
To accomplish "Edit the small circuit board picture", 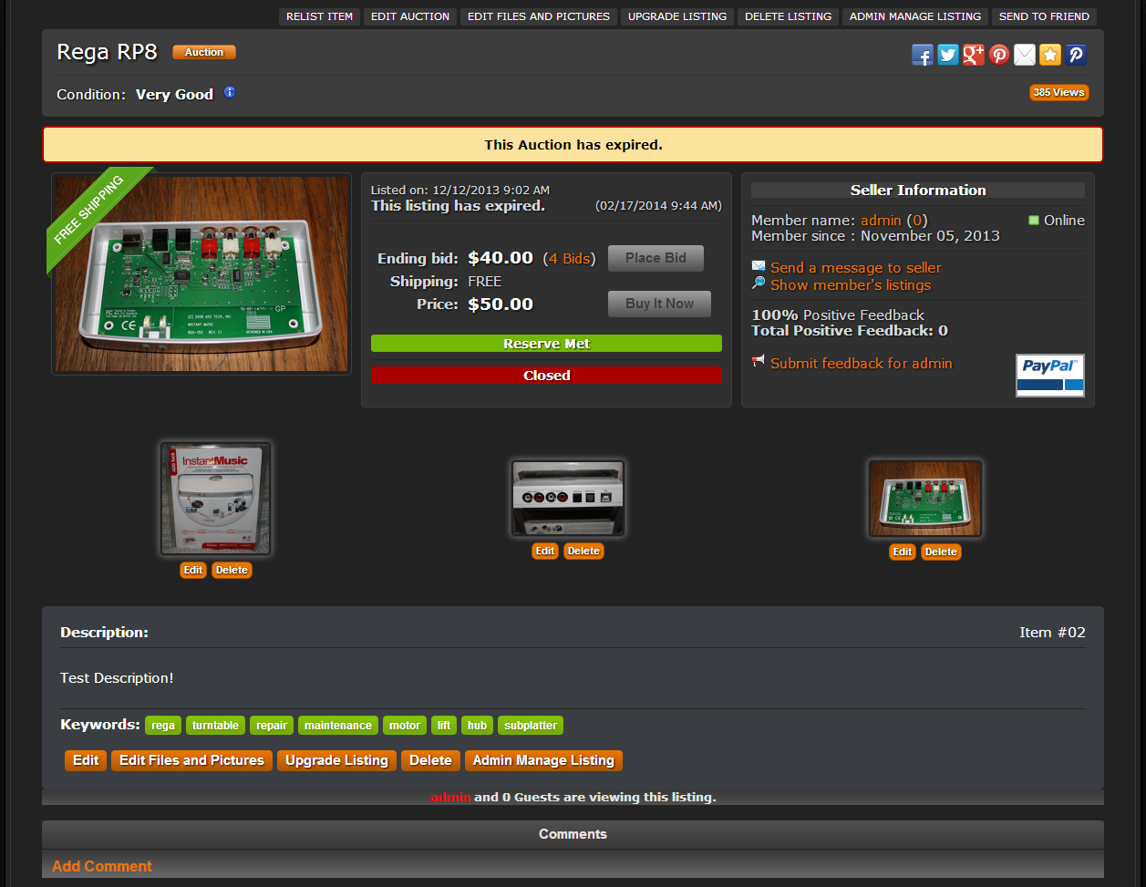I will [x=902, y=552].
